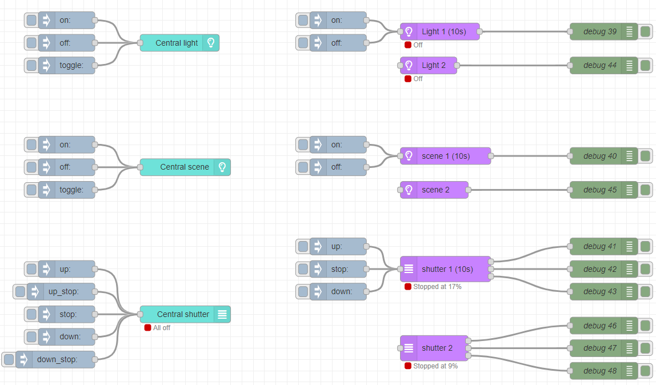Click the input port of Central shutter node
The image size is (656, 385).
pos(140,314)
